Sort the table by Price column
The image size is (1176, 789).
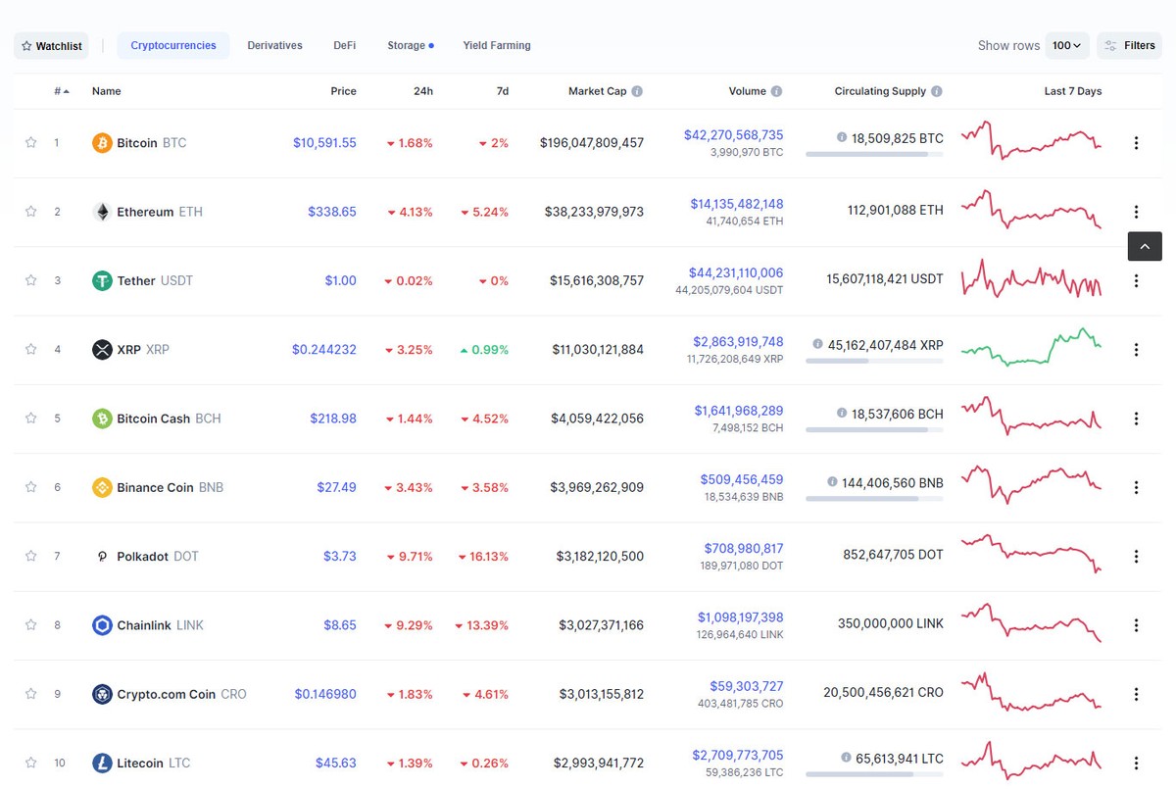[343, 90]
